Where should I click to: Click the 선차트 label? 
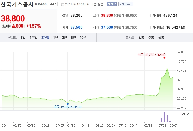click(x=12, y=38)
